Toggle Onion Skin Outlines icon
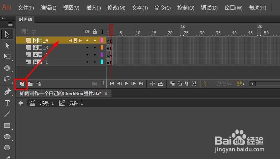The height and width of the screenshot is (159, 280). 179,83
